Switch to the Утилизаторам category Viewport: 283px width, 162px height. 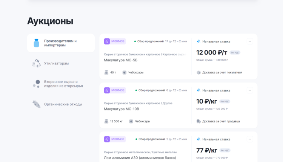point(56,63)
